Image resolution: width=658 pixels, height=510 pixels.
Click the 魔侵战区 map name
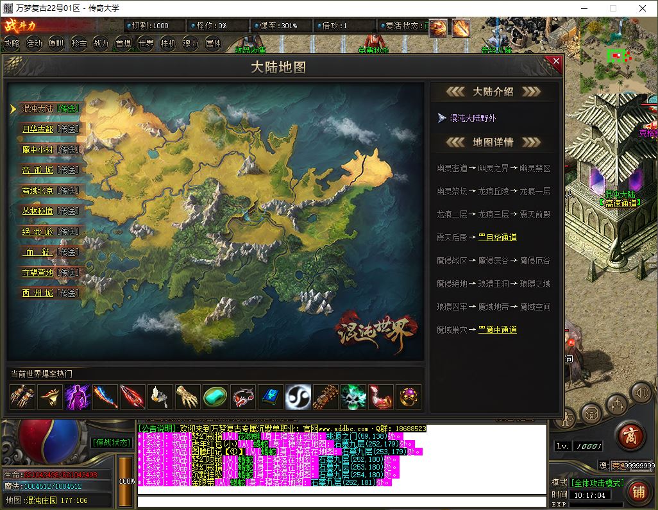pos(452,260)
